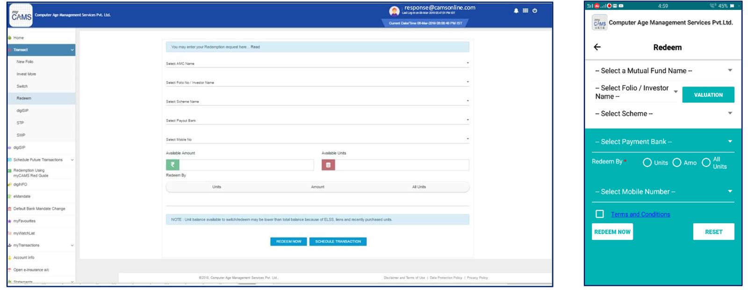Click the myCAMS logo in web header
Image resolution: width=748 pixels, height=290 pixels.
[x=21, y=15]
